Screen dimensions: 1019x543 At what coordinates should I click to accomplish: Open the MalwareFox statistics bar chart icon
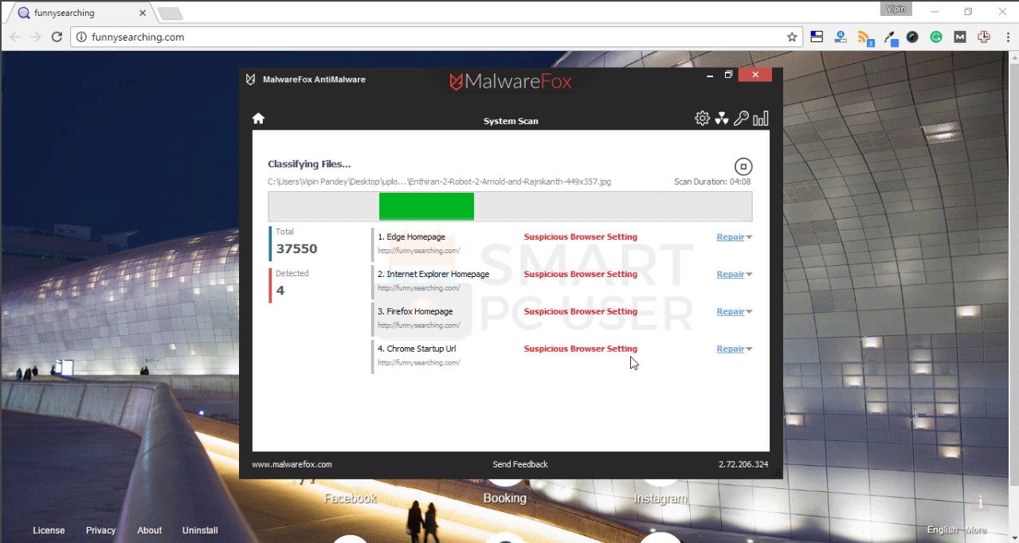[761, 119]
